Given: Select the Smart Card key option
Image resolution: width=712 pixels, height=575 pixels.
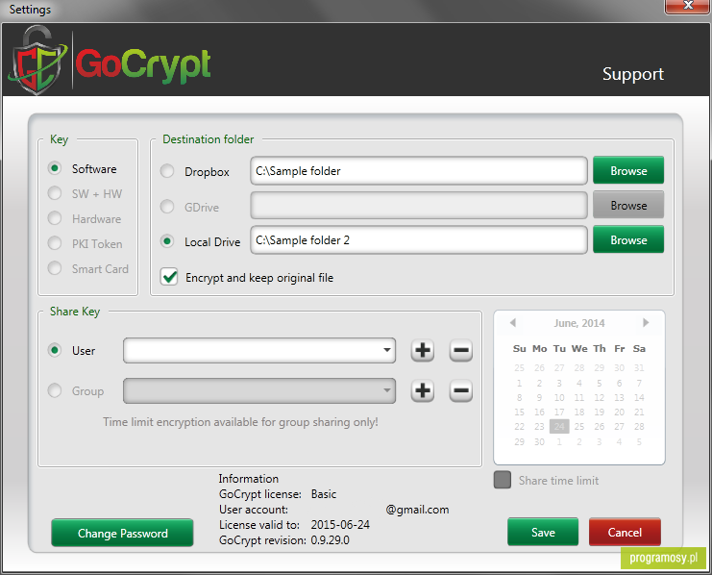Looking at the screenshot, I should click(55, 268).
